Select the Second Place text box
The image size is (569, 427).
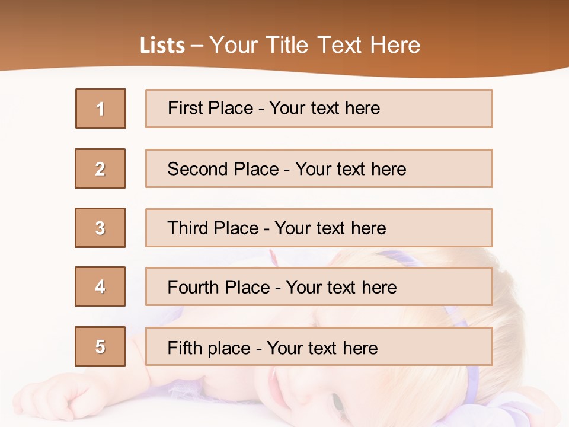click(x=319, y=168)
